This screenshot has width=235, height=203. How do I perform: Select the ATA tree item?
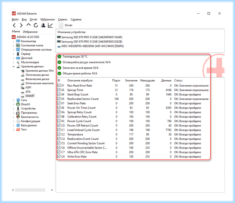tap(28, 92)
